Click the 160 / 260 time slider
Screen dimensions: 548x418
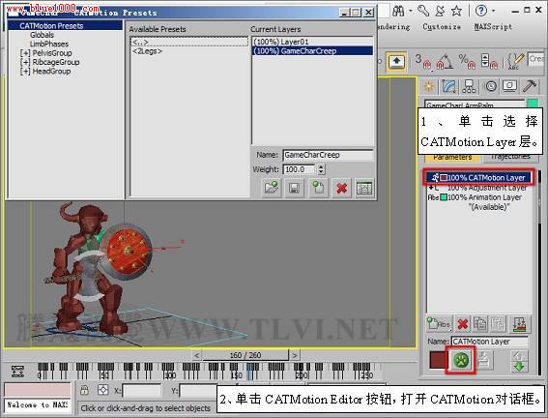pos(245,355)
